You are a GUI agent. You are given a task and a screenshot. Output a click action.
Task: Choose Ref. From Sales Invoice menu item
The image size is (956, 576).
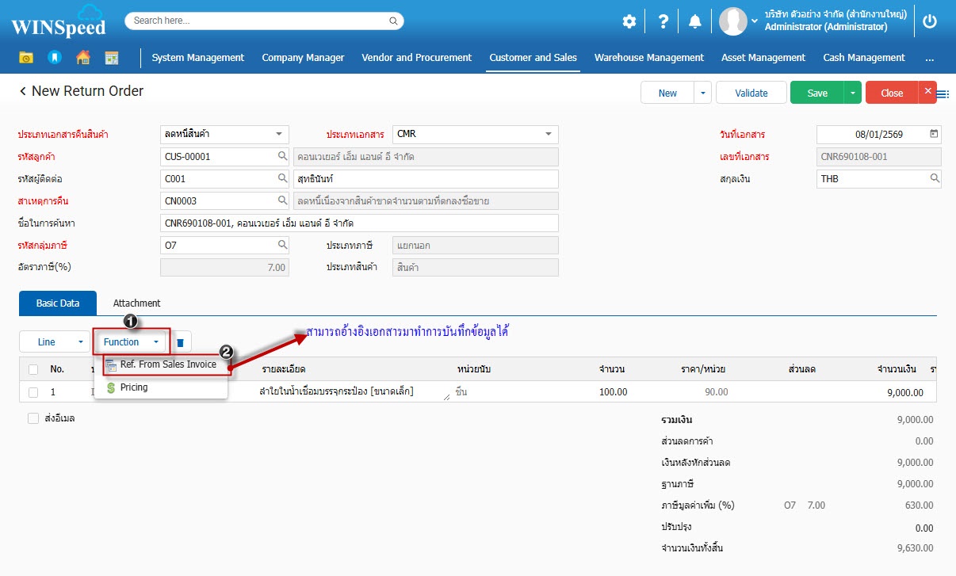[x=167, y=364]
